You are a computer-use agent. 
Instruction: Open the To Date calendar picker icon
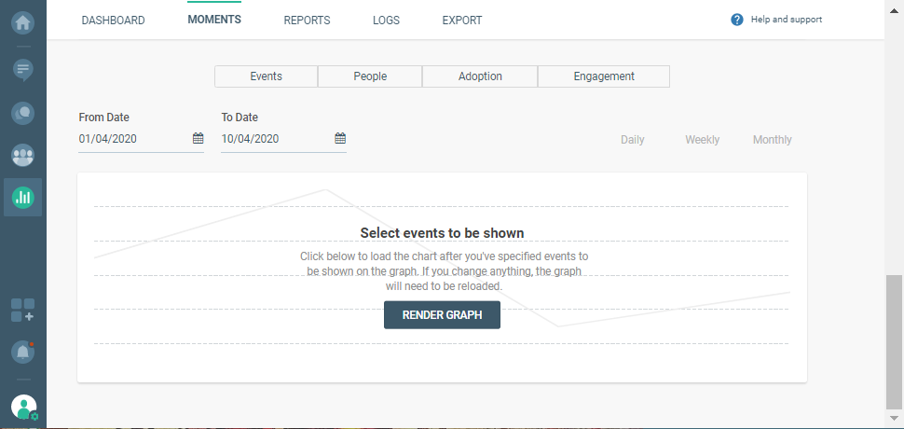tap(340, 138)
